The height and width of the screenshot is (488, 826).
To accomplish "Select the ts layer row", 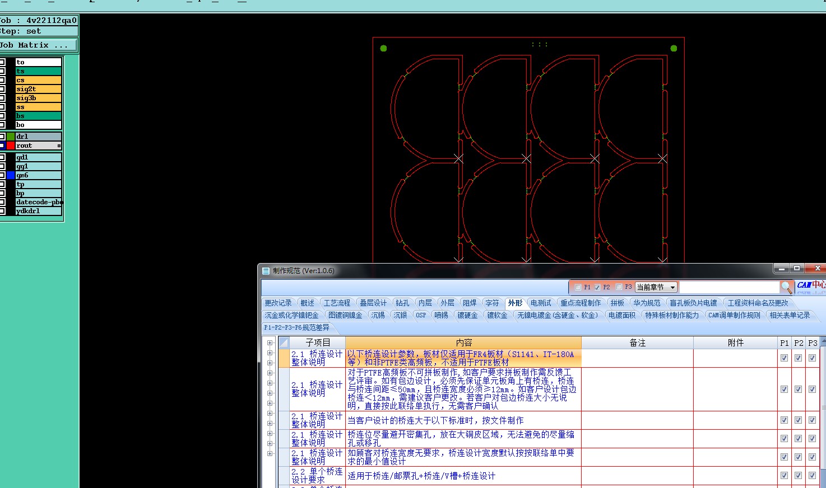I will click(x=38, y=71).
